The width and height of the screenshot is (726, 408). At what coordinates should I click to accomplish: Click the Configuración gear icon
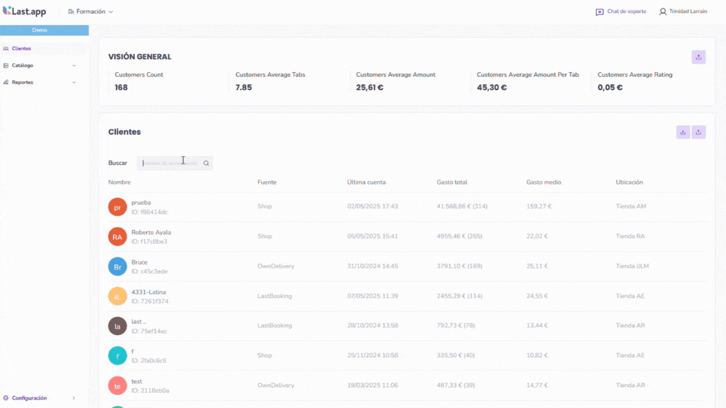(6, 398)
